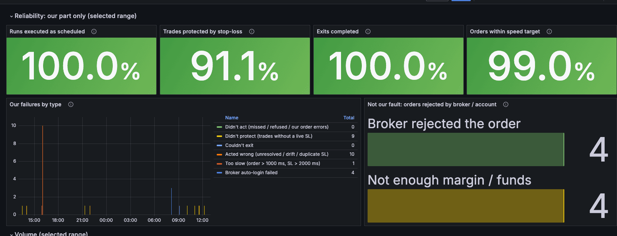The height and width of the screenshot is (236, 617).
Task: Toggle the Broker auto-login failed legend series
Action: coord(251,173)
